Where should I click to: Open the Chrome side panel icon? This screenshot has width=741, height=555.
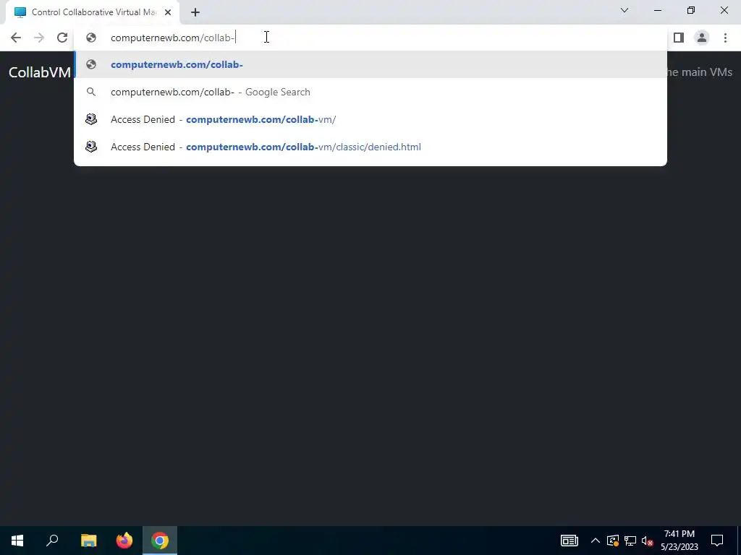pos(679,38)
